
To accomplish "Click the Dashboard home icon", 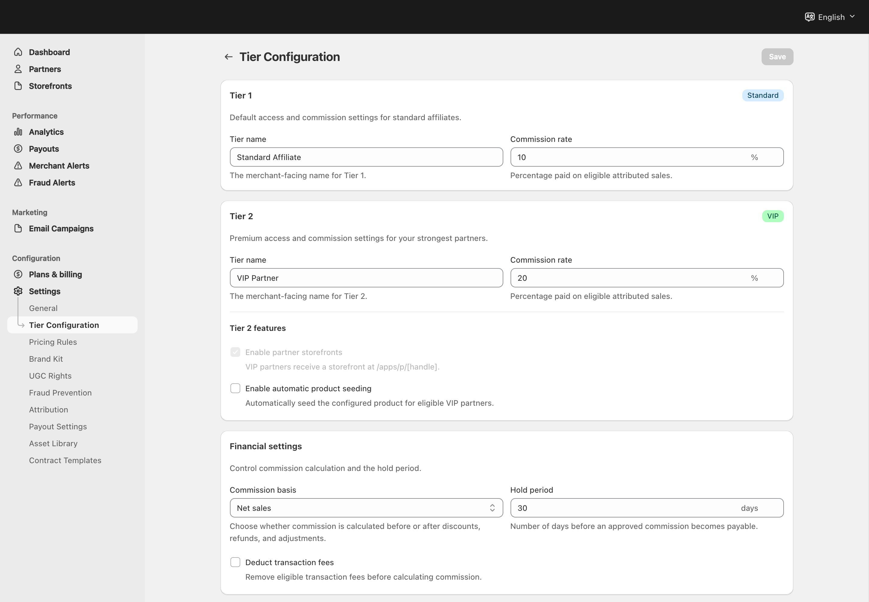I will click(x=18, y=52).
